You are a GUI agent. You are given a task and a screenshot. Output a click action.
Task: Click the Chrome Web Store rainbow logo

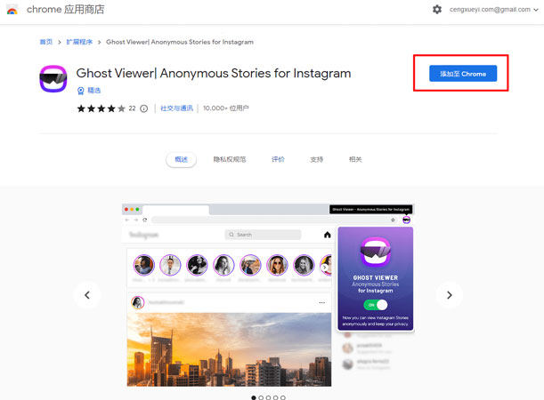(12, 10)
